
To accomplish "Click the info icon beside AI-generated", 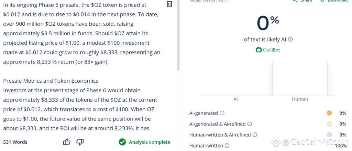I will coord(222,113).
